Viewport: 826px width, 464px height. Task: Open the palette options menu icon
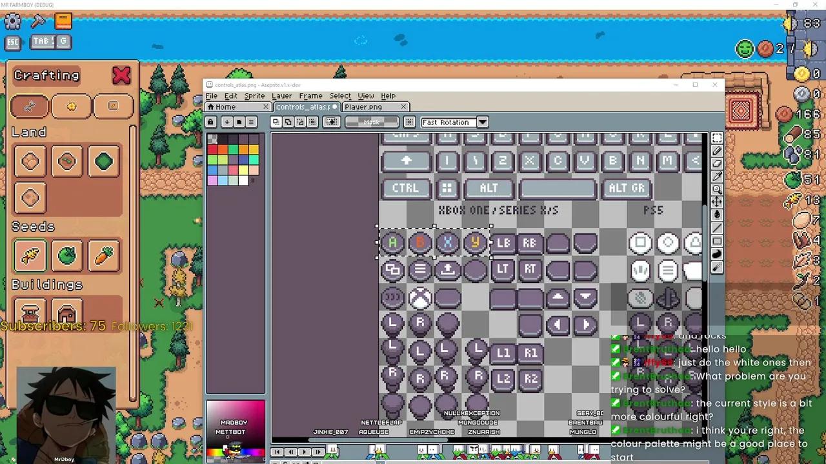[252, 122]
